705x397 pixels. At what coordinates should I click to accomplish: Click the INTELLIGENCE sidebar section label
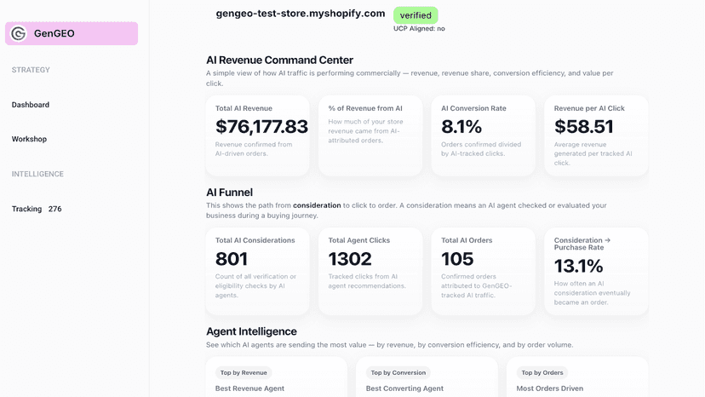(37, 174)
